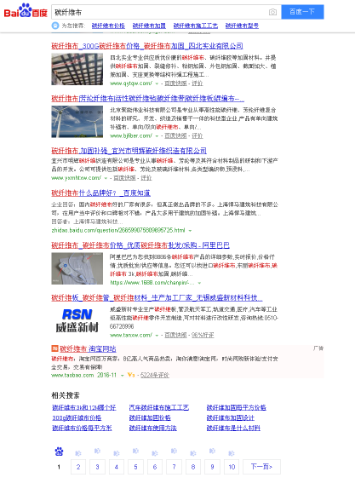Screen dimensions: 355x489
Task: Click the 百度一下 search button
Action: pos(302,12)
